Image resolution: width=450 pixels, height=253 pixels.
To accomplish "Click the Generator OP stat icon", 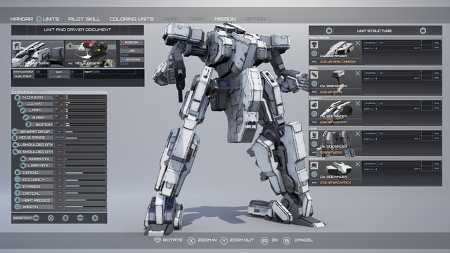I will point(15,131).
